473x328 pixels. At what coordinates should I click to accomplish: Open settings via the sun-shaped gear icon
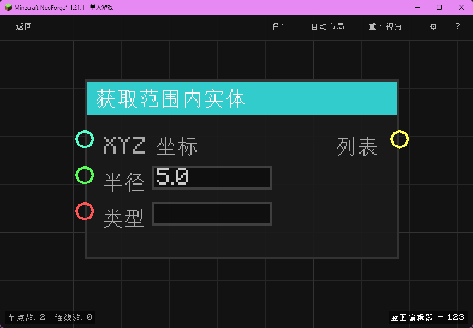(433, 27)
